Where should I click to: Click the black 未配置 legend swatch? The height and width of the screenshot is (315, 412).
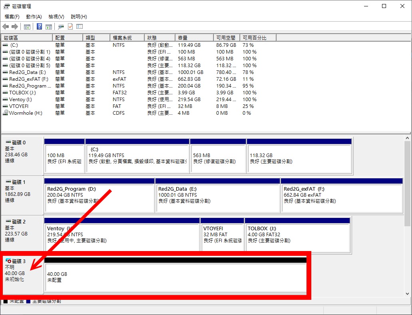[5, 301]
